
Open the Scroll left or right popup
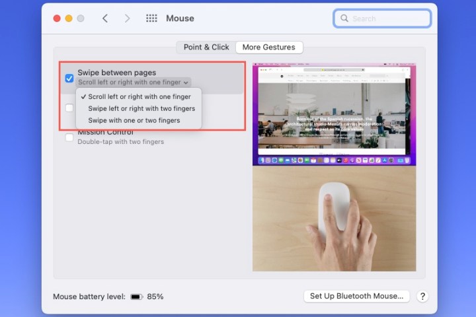coord(134,82)
